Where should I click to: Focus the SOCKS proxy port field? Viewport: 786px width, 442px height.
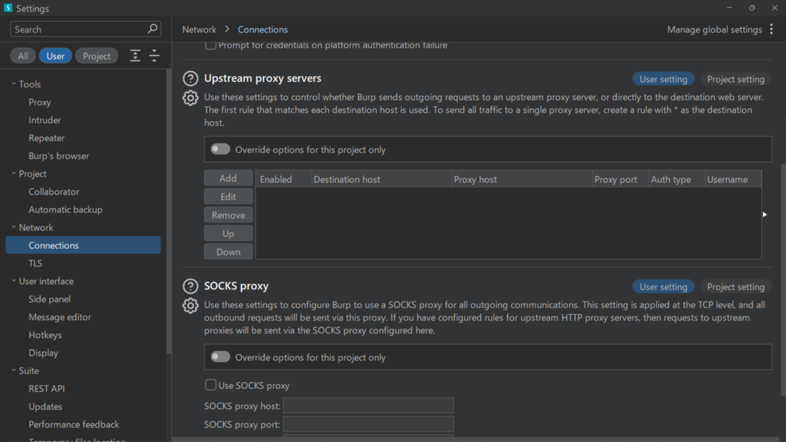(368, 424)
